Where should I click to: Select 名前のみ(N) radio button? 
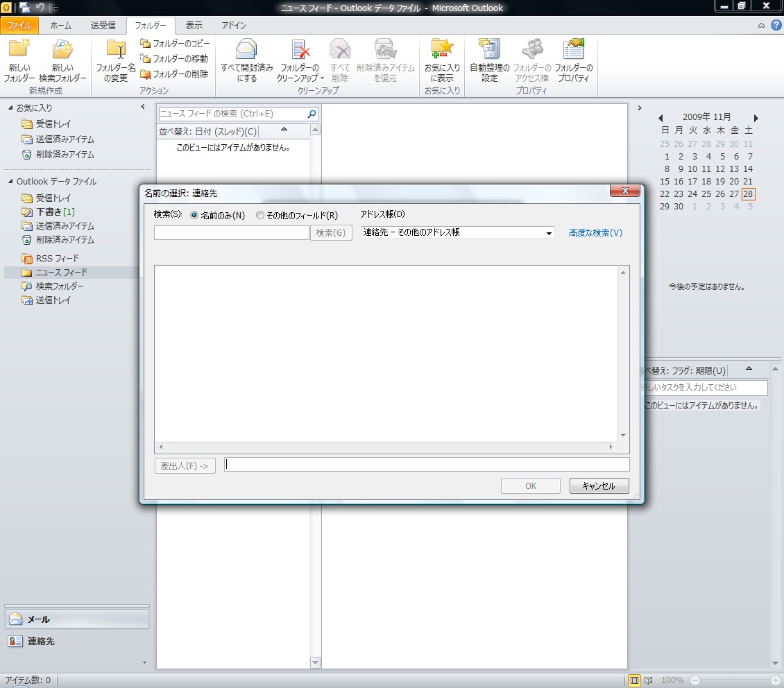194,215
